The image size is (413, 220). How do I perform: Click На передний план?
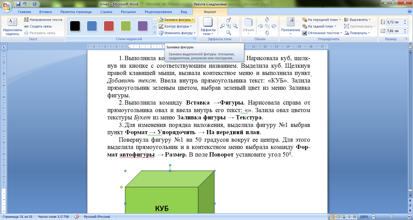321,20
